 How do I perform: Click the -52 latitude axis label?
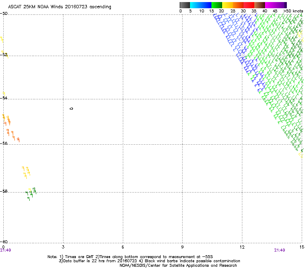click(4, 55)
